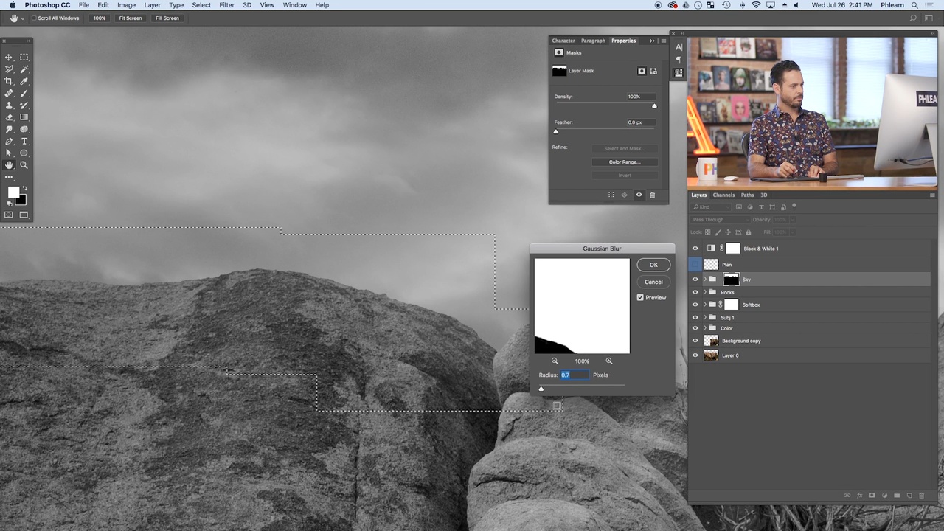The height and width of the screenshot is (531, 944).
Task: Select the Eyedropper tool
Action: pyautogui.click(x=24, y=81)
